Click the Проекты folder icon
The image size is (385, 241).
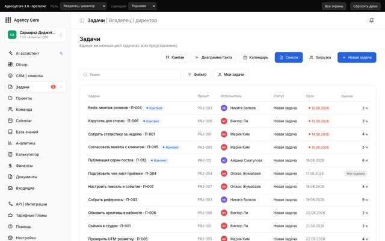tap(10, 98)
